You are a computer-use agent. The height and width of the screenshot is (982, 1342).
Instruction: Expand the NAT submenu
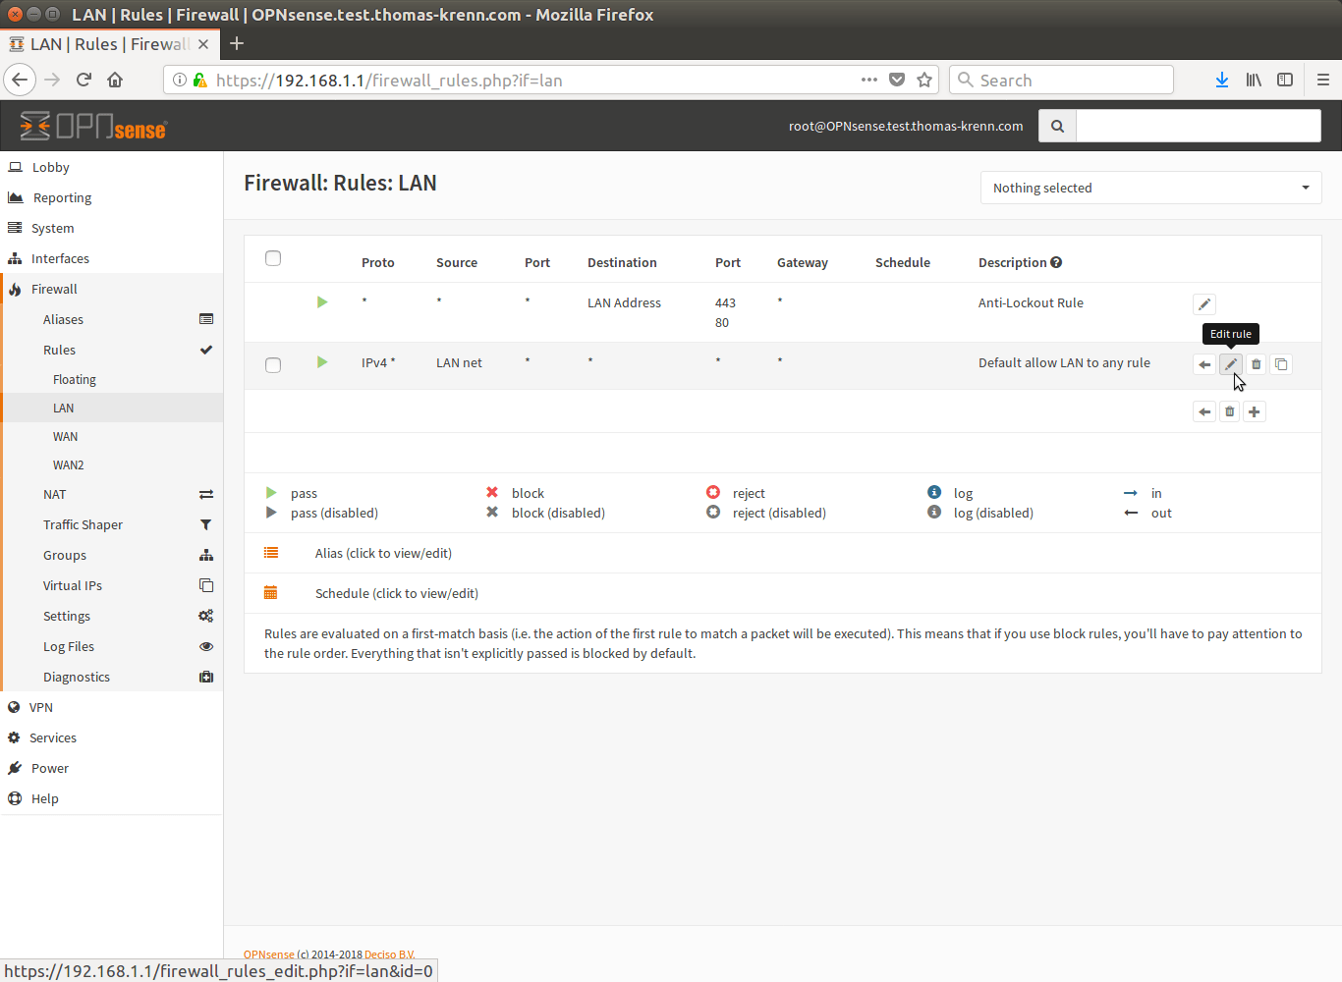(x=55, y=494)
